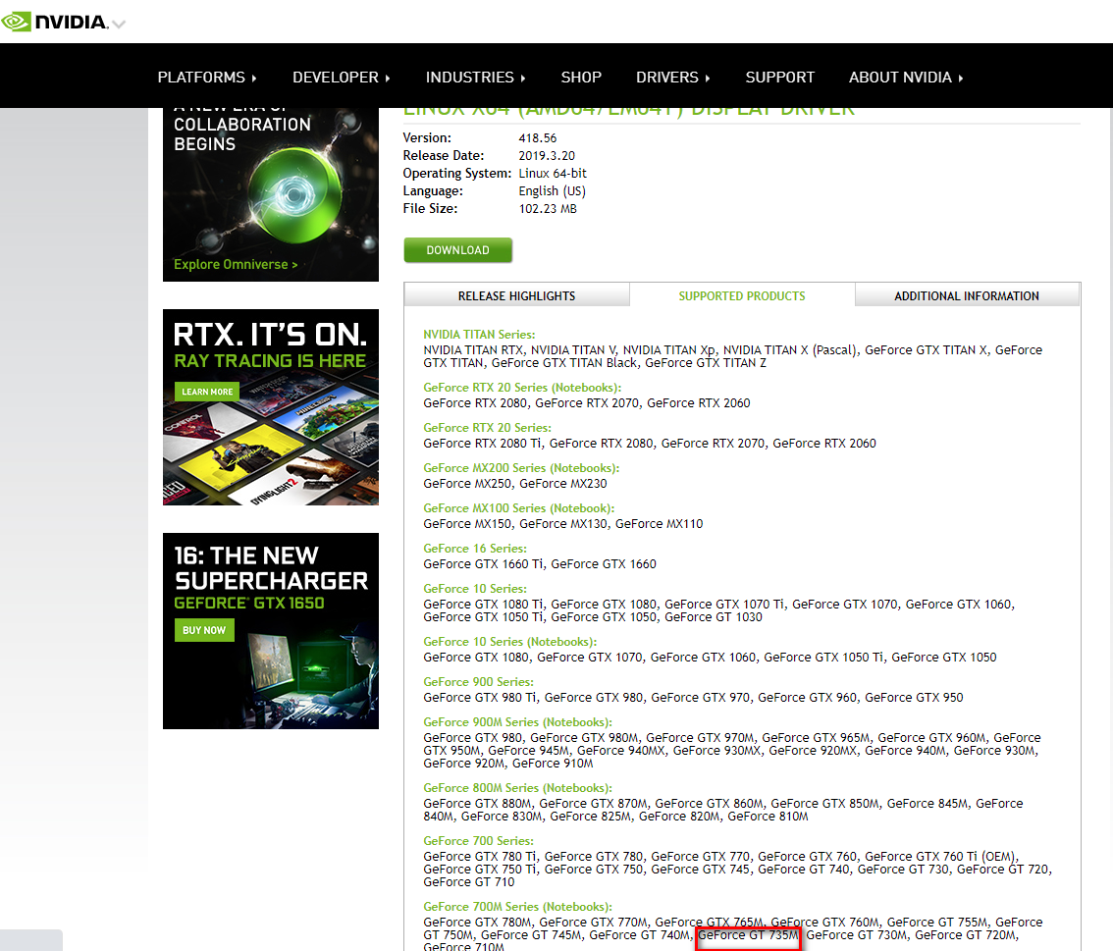This screenshot has height=951, width=1113.
Task: Expand the PLATFORMS menu
Action: click(206, 78)
